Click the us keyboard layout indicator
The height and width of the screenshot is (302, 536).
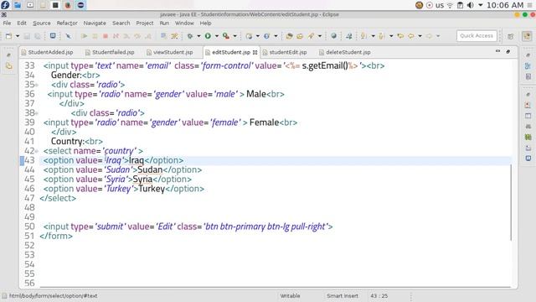[x=440, y=5]
